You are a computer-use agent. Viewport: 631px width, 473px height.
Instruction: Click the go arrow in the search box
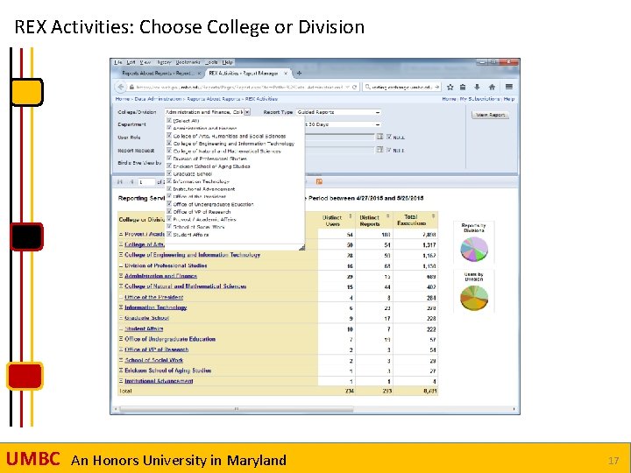click(x=437, y=87)
